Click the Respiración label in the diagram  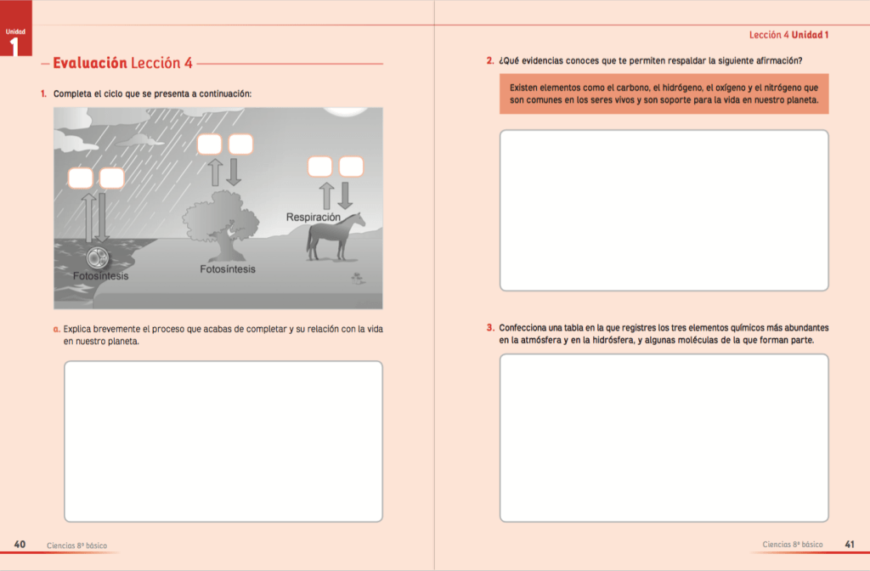(x=313, y=218)
